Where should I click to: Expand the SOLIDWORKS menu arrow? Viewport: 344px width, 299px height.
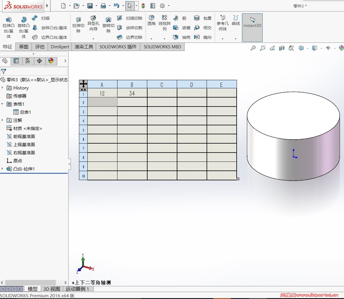coord(47,6)
